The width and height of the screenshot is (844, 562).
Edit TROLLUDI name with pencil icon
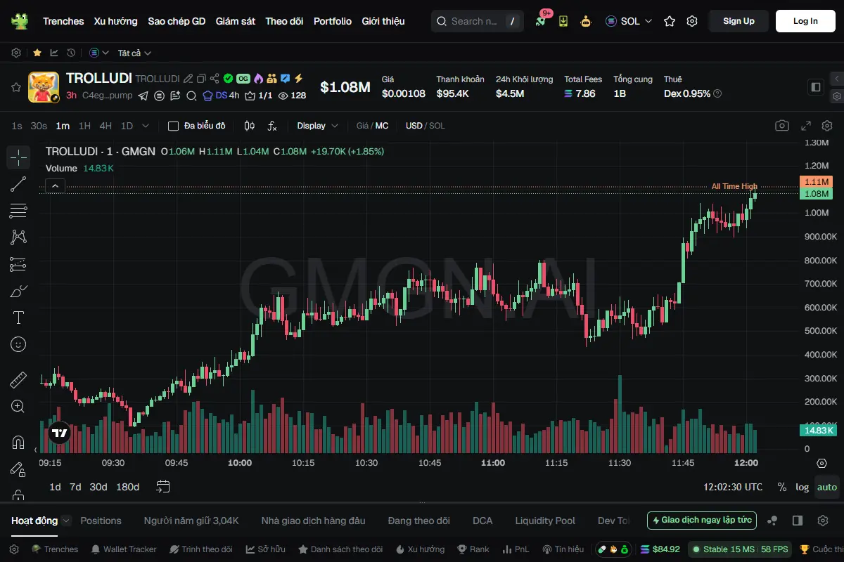[188, 79]
